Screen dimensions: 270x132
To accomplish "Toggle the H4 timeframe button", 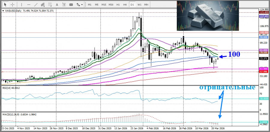I will click(x=125, y=4).
